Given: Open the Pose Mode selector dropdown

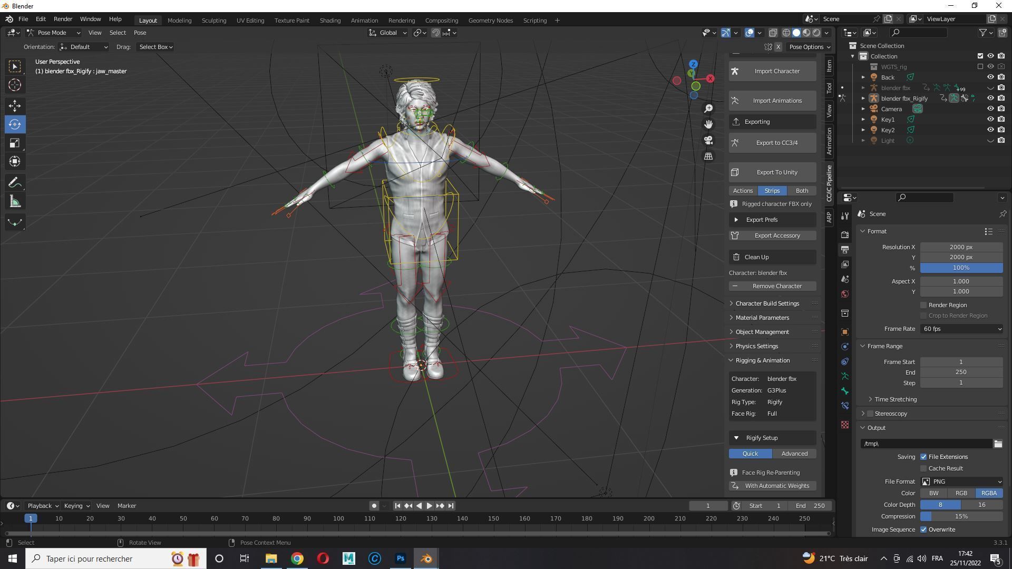Looking at the screenshot, I should pos(54,33).
